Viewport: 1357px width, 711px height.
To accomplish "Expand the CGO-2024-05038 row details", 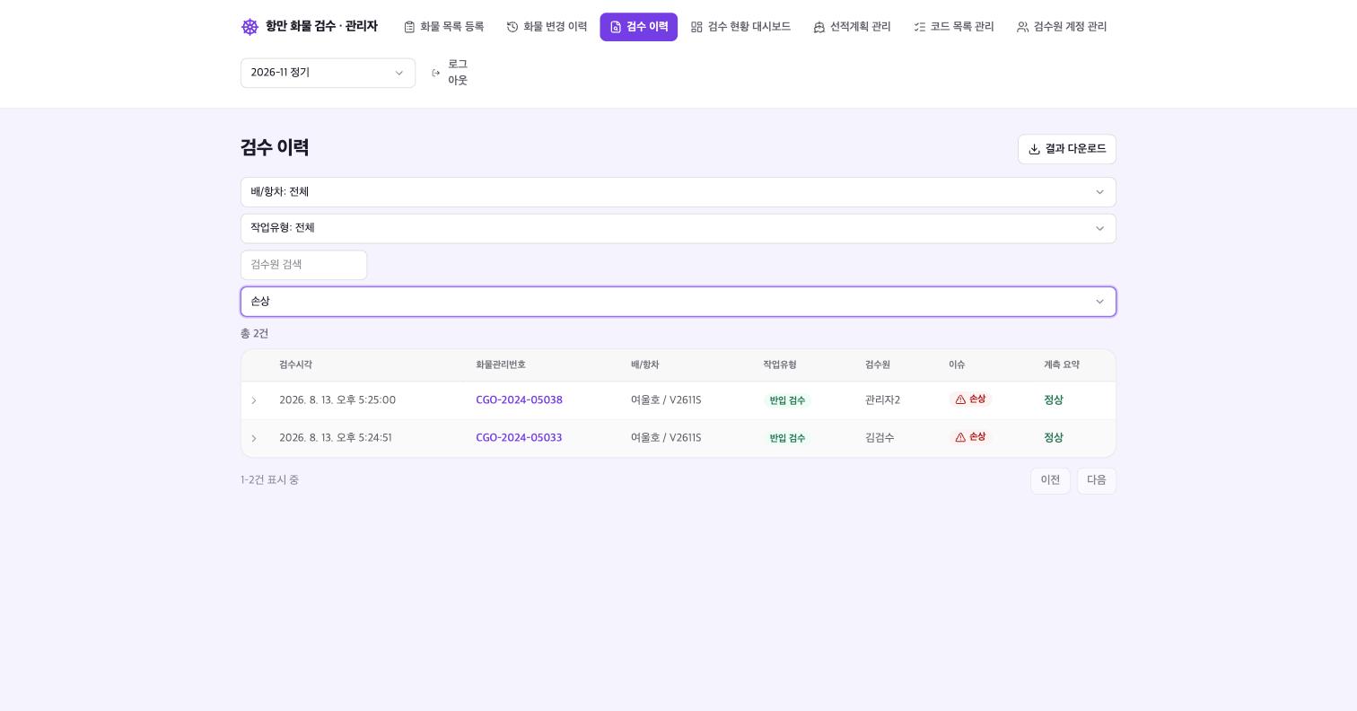I will point(254,400).
